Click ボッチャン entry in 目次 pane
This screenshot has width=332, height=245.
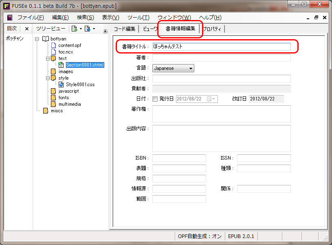pyautogui.click(x=15, y=38)
